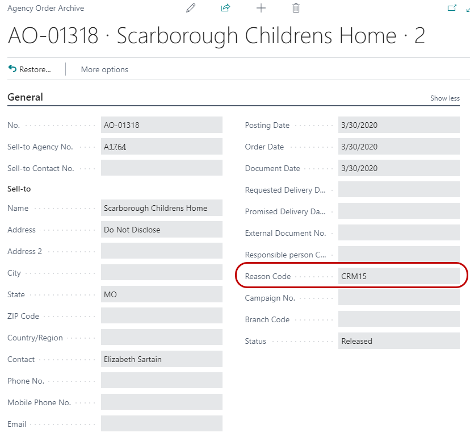Click the empty Campaign No. field

tap(398, 298)
